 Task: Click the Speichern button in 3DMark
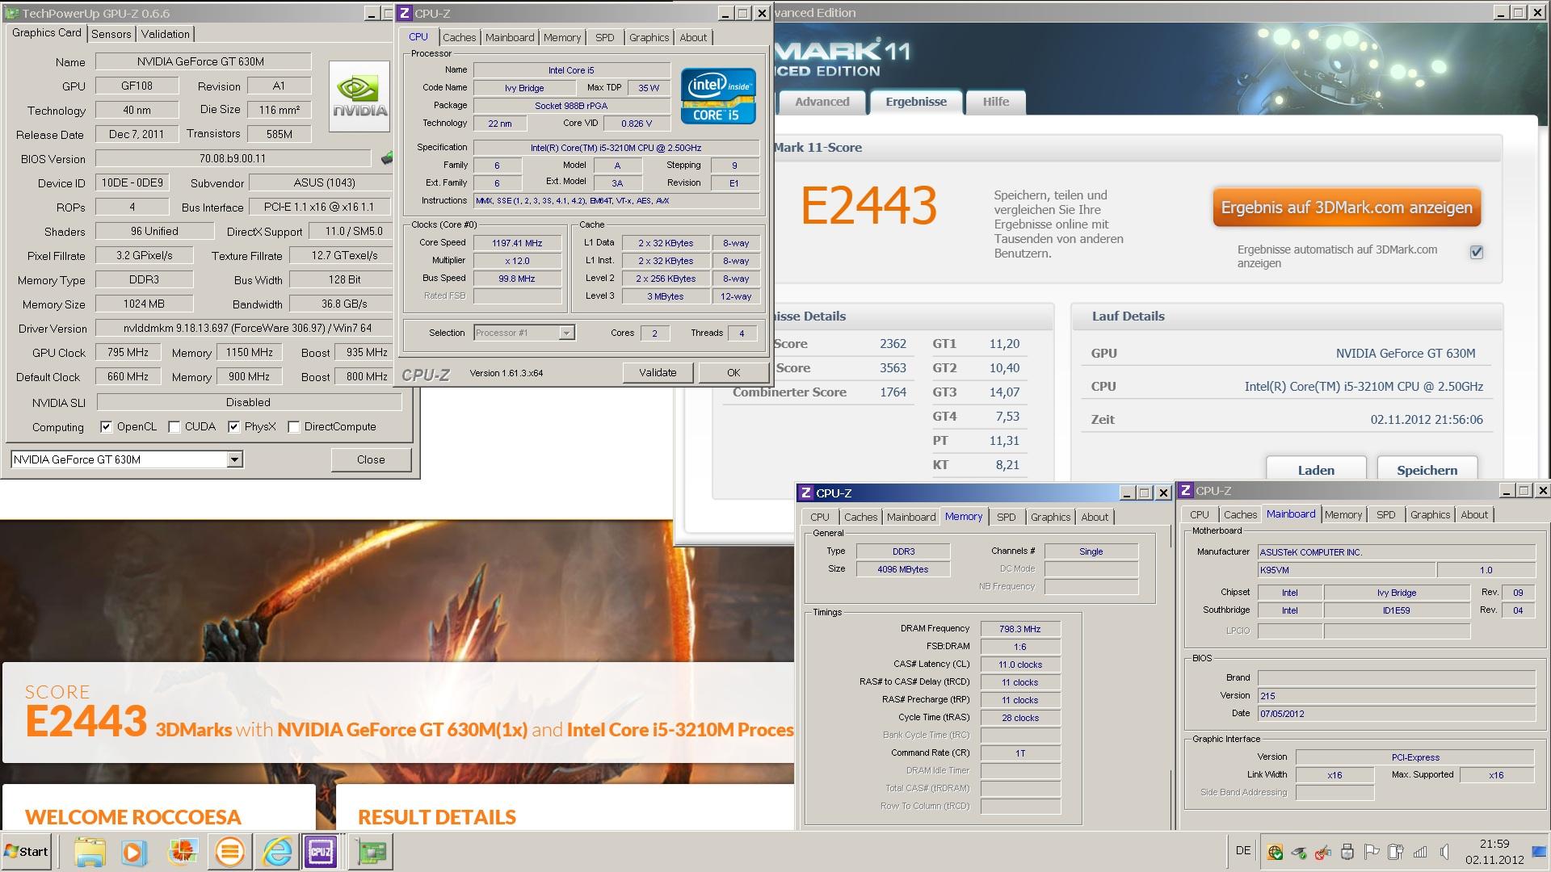coord(1427,469)
